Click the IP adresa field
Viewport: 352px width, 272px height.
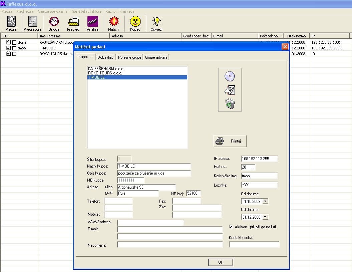(x=259, y=159)
